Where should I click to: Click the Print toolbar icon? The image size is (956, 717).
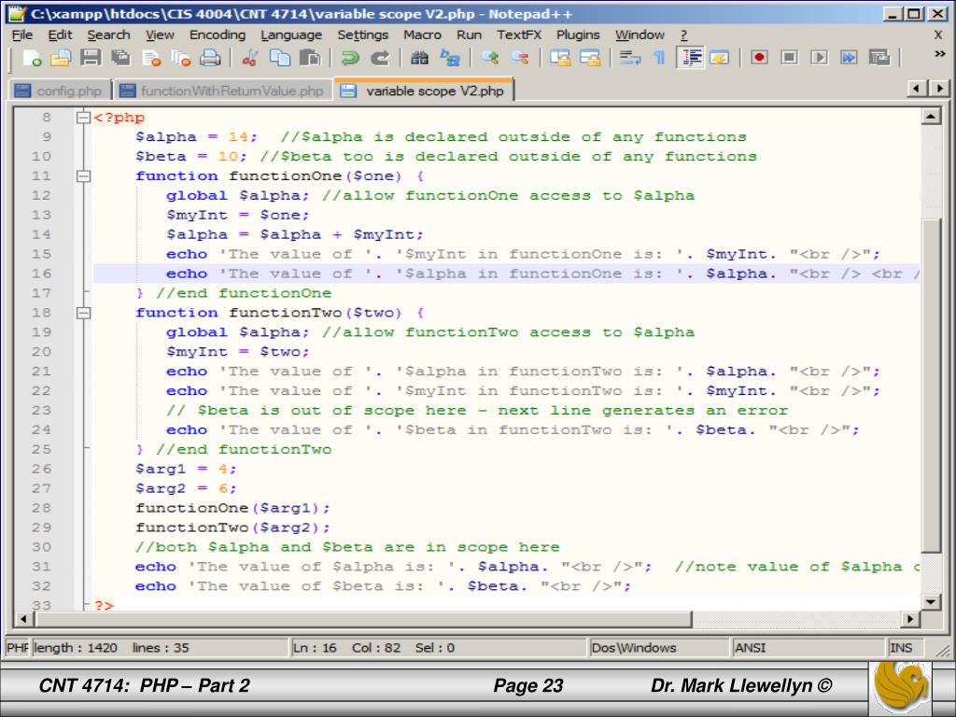coord(211,58)
